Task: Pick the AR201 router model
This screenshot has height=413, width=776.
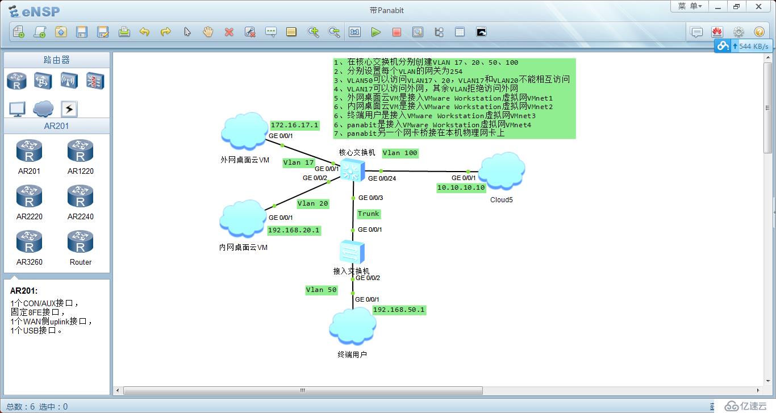Action: [29, 157]
